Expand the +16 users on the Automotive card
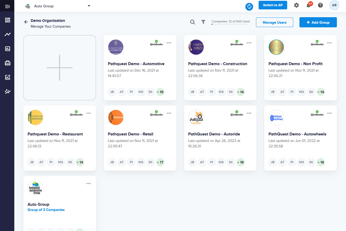This screenshot has height=231, width=346. [160, 92]
